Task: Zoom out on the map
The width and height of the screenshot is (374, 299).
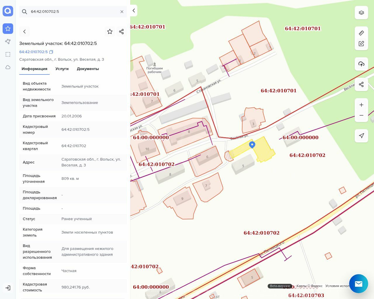Action: (361, 115)
